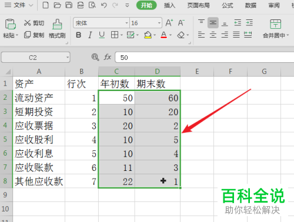The height and width of the screenshot is (222, 294).
Task: Open the fill color dropdown arrow
Action: tap(155, 35)
